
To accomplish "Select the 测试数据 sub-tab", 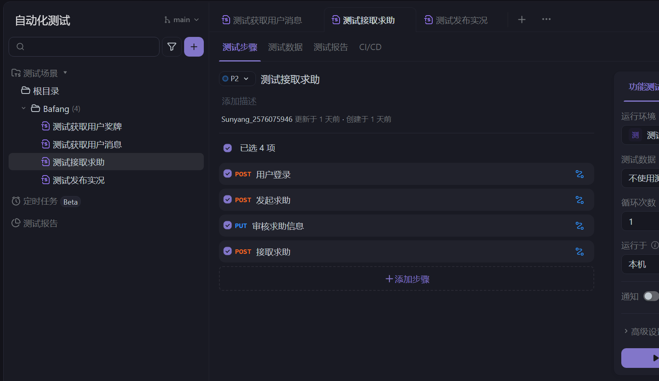I will coord(285,47).
